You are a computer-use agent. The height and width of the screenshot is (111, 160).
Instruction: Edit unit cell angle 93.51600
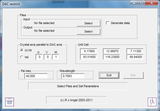[x=89, y=57]
